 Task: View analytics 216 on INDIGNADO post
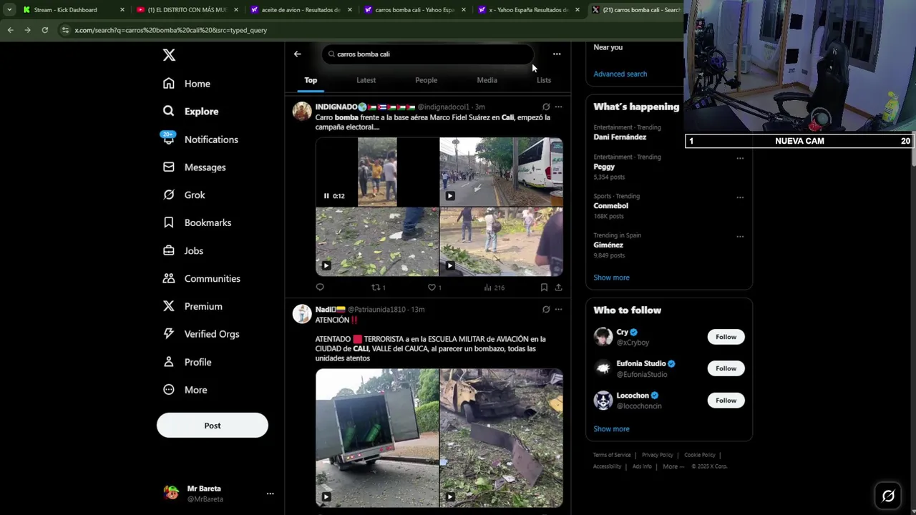point(494,288)
